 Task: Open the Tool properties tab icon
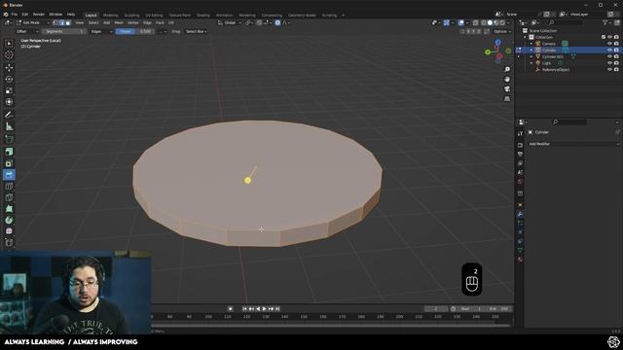tap(520, 134)
